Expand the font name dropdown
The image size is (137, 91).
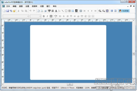click(28, 16)
